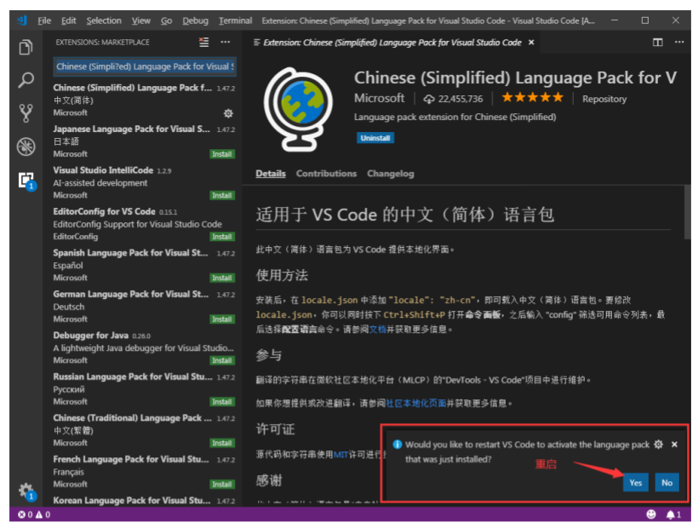This screenshot has width=698, height=528.
Task: Select Chinese (Simplified) Language Pack in list
Action: 144,100
